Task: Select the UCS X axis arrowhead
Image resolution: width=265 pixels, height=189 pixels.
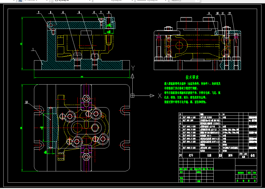Action: tap(152, 96)
